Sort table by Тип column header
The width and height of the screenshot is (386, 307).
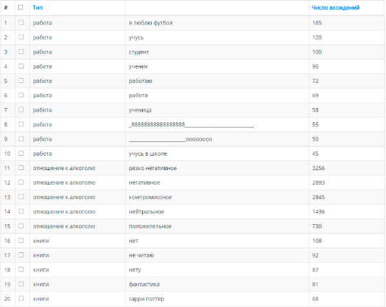(x=38, y=8)
